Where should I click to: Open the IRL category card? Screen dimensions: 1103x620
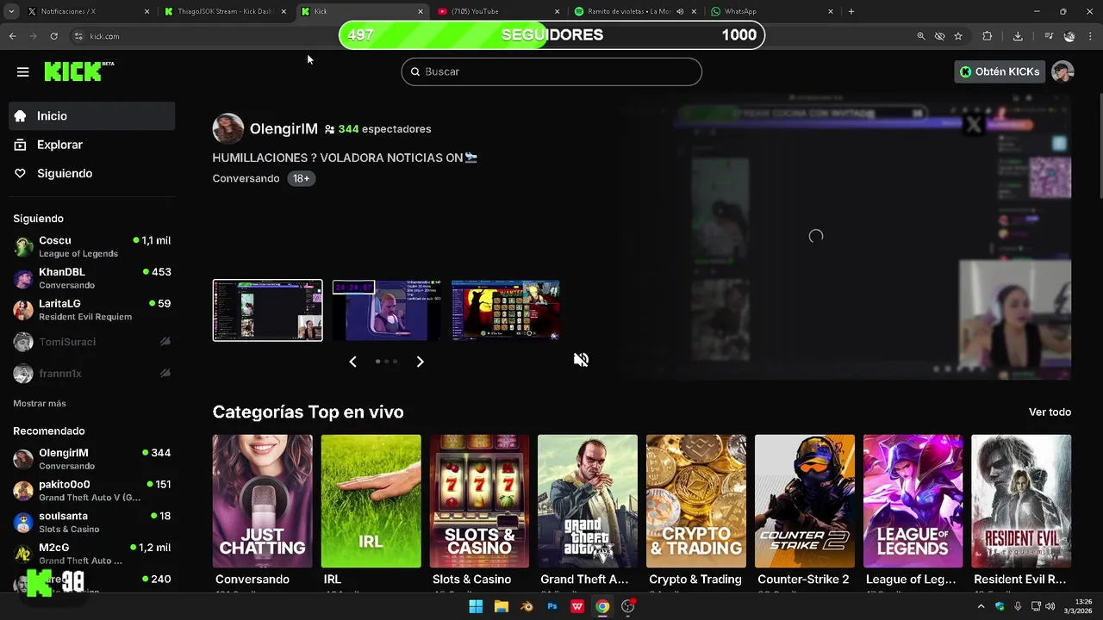click(x=371, y=501)
